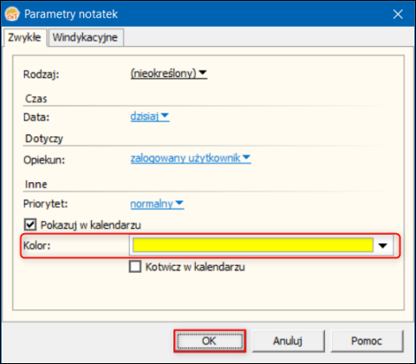This screenshot has width=416, height=364.
Task: Click the Data: label
Action: coord(36,117)
